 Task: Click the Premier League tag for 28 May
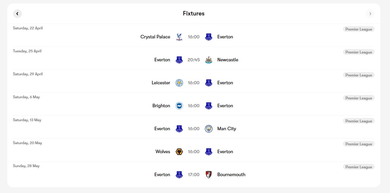[359, 167]
